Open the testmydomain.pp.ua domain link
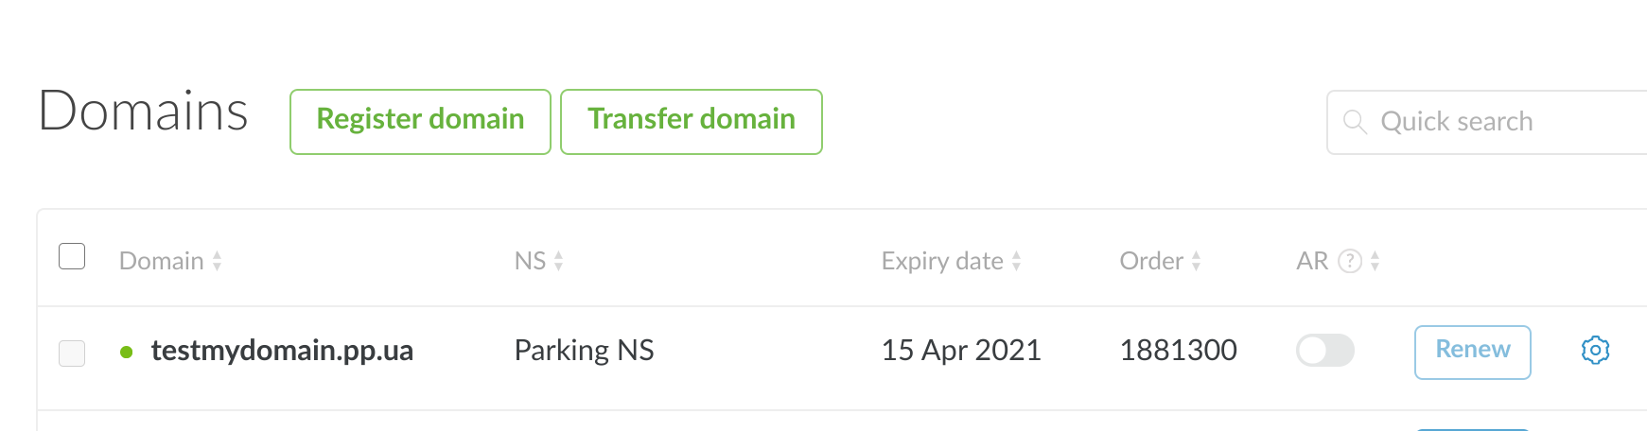The height and width of the screenshot is (431, 1647). click(x=282, y=351)
